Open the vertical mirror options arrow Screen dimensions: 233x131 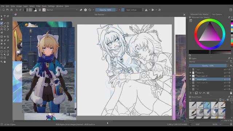(156, 10)
